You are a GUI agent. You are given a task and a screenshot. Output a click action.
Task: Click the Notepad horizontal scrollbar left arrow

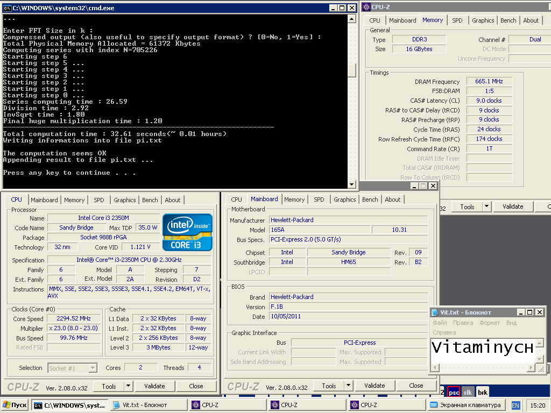click(x=435, y=368)
